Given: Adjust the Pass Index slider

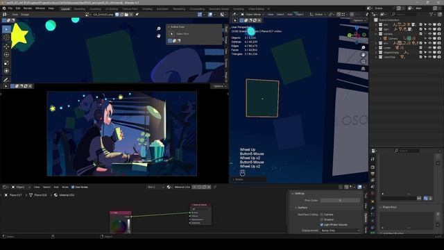Looking at the screenshot, I should click(x=341, y=201).
